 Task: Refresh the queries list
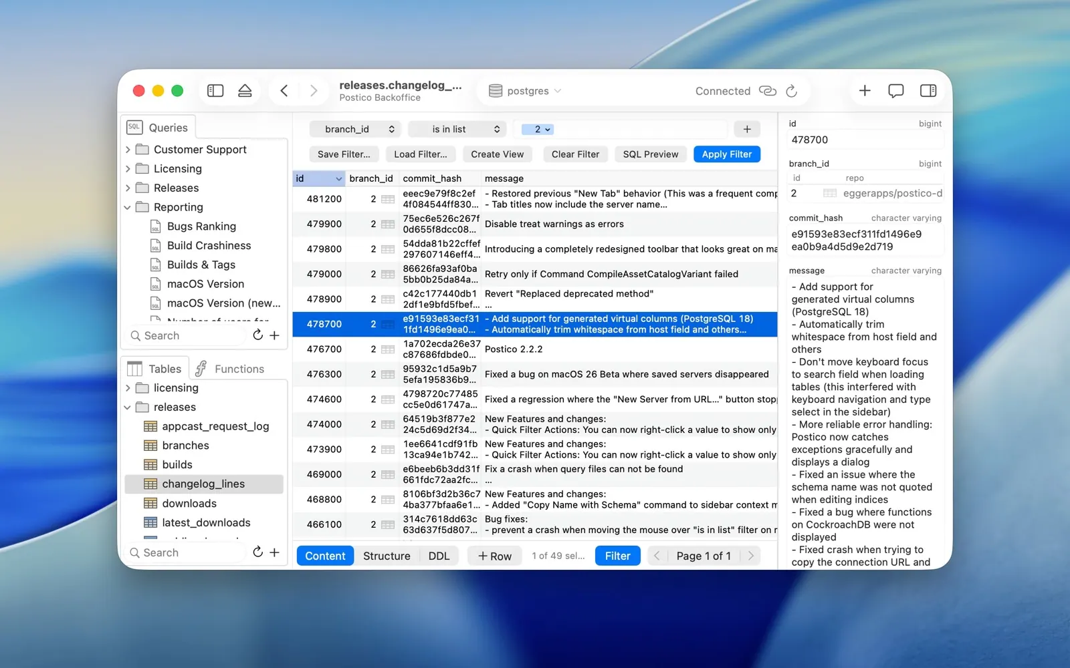258,335
